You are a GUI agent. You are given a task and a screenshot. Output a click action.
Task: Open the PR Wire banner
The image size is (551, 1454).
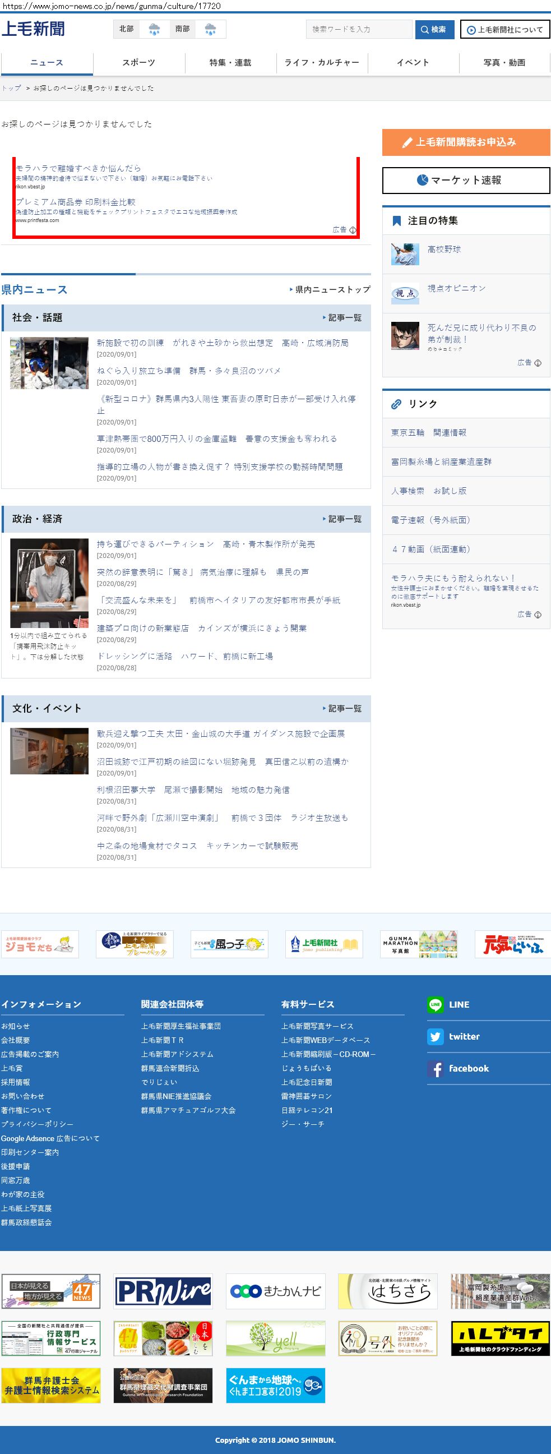tap(163, 1291)
